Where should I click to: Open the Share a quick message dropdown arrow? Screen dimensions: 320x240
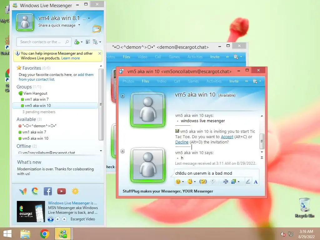pos(79,25)
